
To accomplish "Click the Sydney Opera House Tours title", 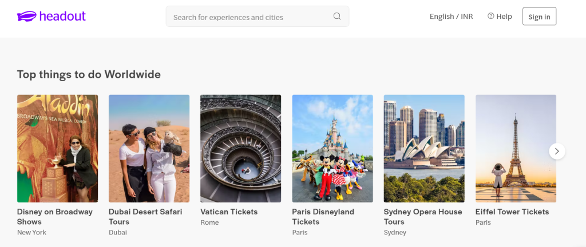I will tap(423, 216).
